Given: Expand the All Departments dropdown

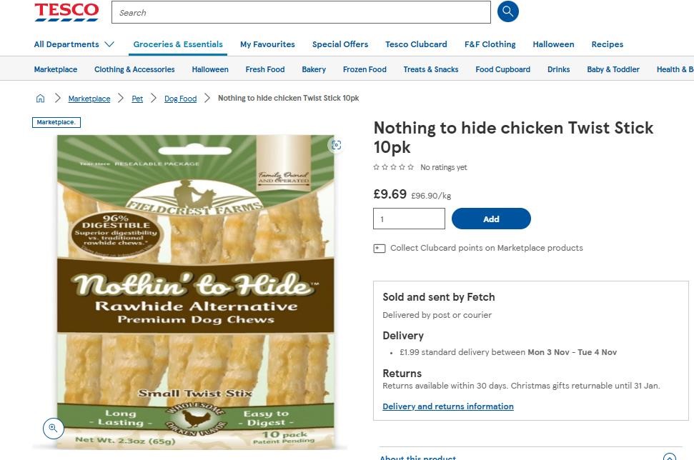Looking at the screenshot, I should coord(74,44).
